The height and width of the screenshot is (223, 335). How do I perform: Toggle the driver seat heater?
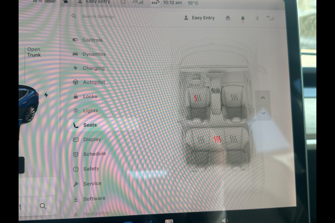(197, 98)
